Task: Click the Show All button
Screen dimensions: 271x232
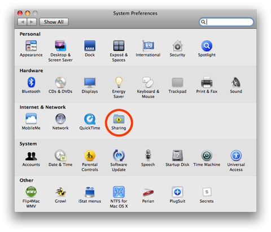Action: (x=54, y=22)
